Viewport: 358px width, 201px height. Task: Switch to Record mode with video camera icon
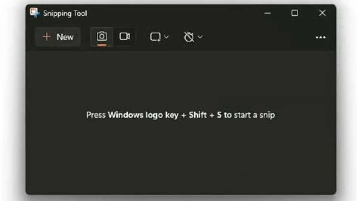tap(125, 36)
